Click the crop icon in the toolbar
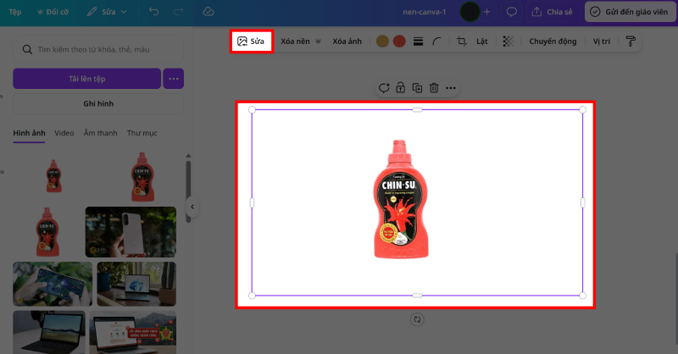This screenshot has height=354, width=678. [x=462, y=41]
